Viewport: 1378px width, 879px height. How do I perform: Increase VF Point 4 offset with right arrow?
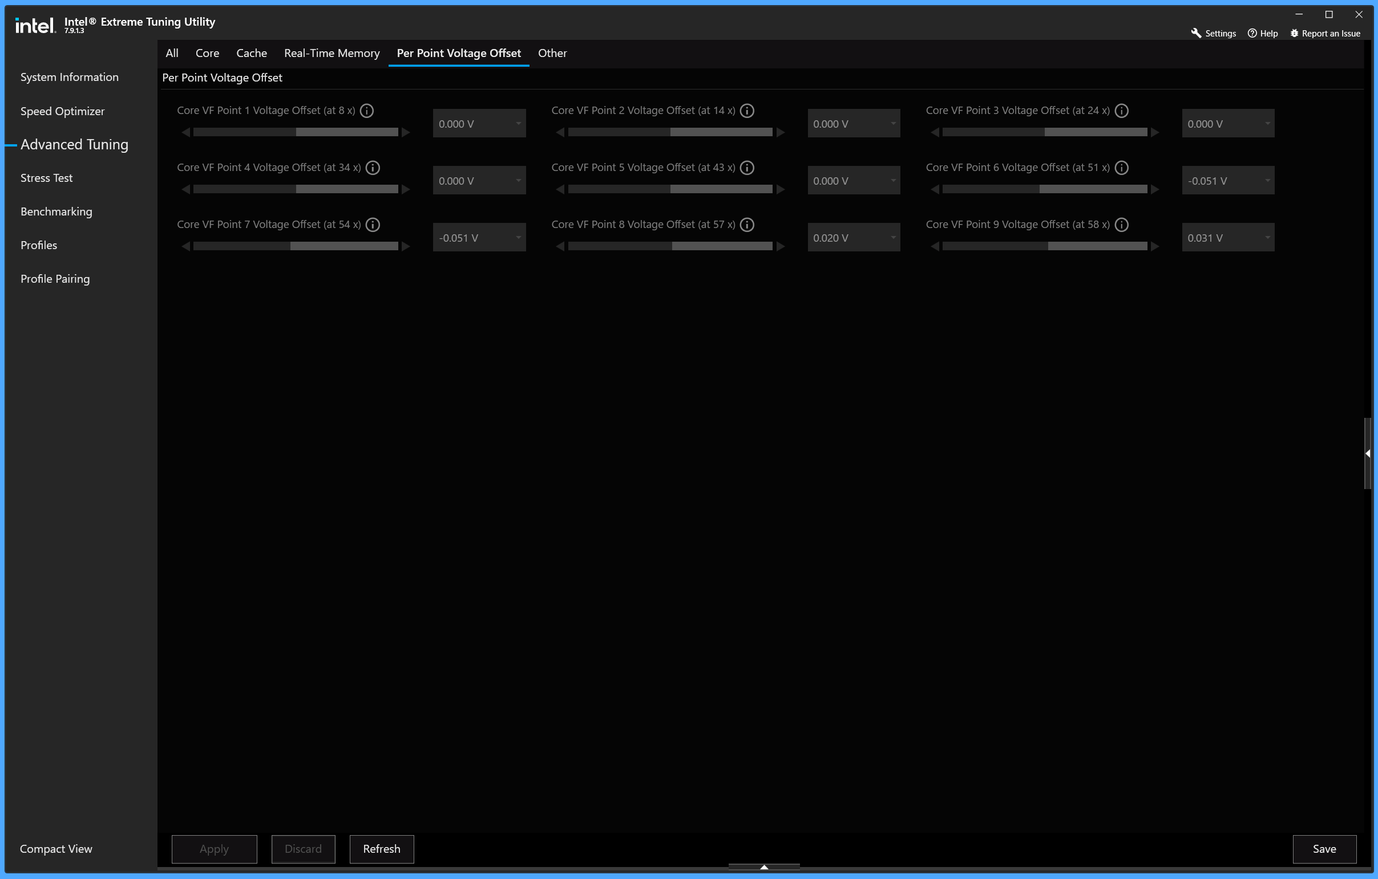tap(406, 189)
